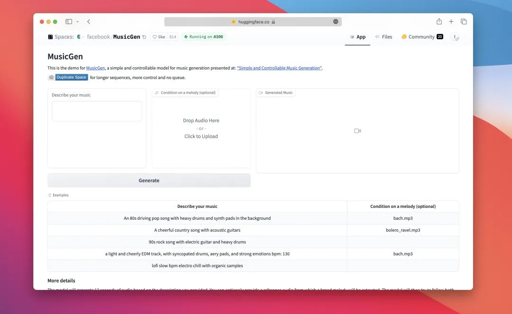
Task: Switch to the App tab
Action: (x=357, y=37)
